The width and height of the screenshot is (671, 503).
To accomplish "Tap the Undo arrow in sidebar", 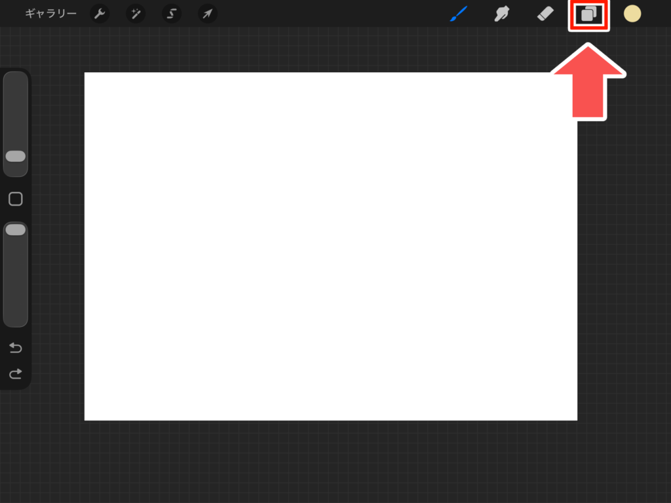I will click(x=16, y=348).
